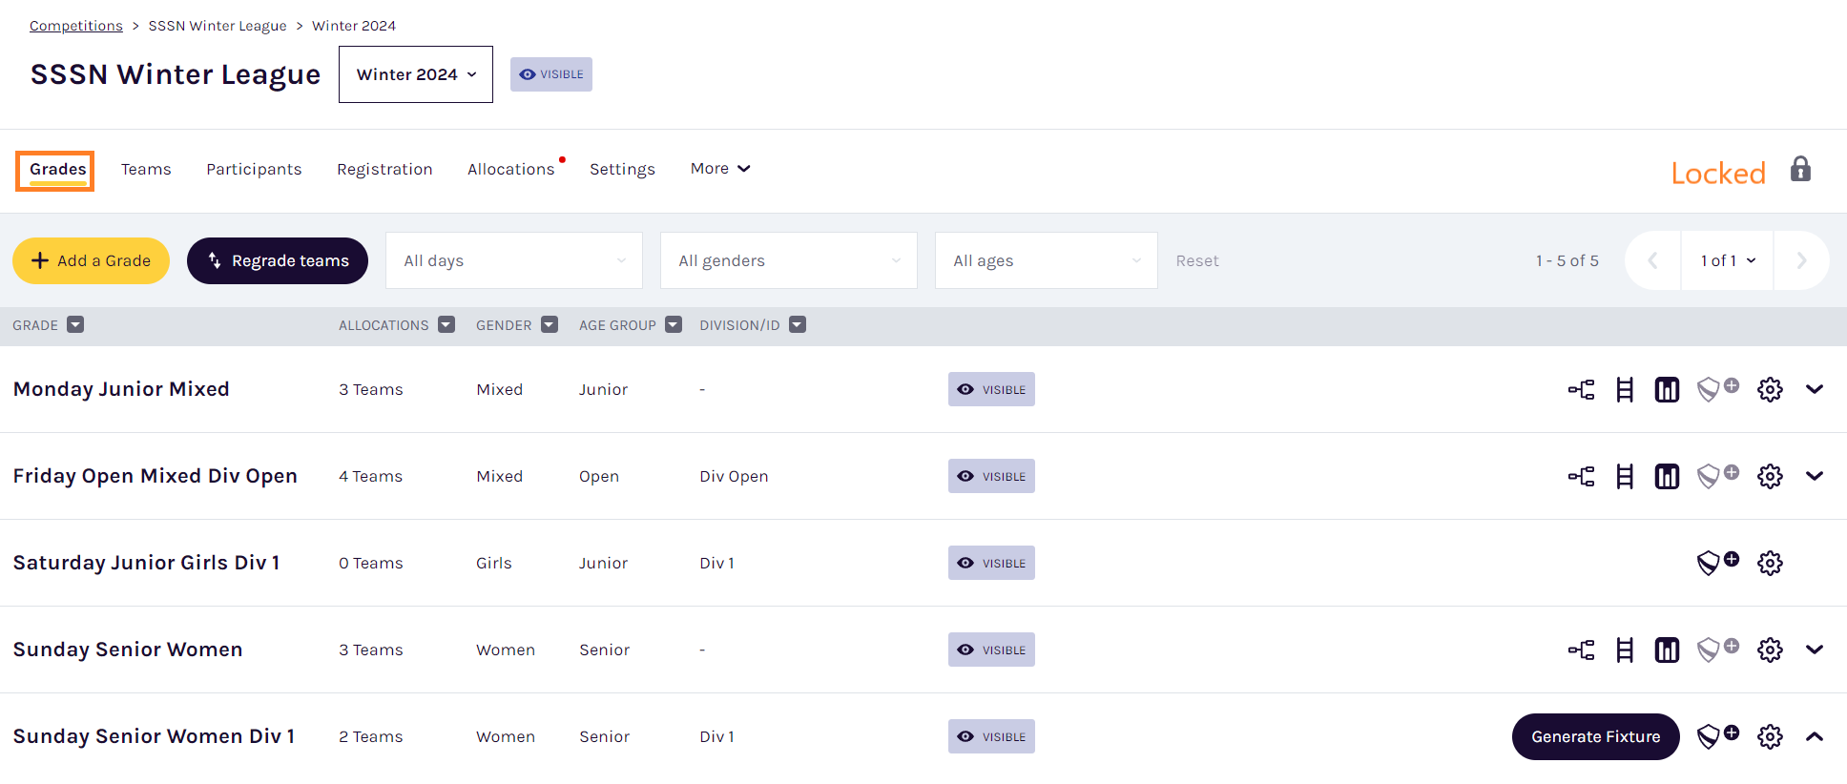This screenshot has width=1847, height=784.
Task: Click the Add a Grade button
Action: tap(91, 260)
